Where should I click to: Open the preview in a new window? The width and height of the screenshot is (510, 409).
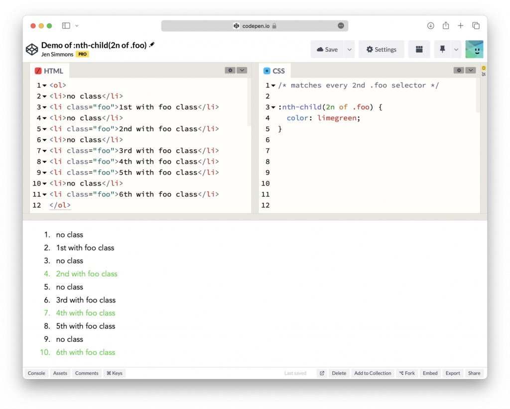click(x=322, y=373)
